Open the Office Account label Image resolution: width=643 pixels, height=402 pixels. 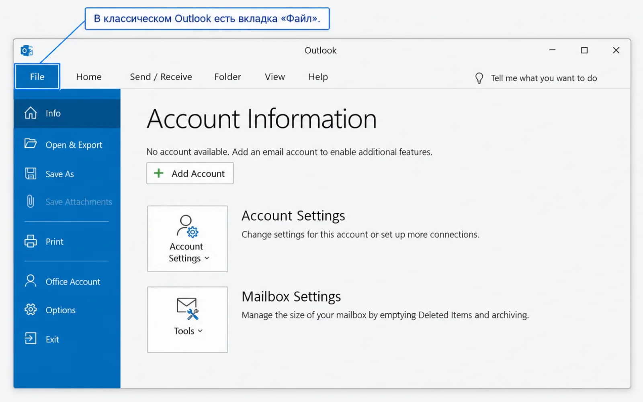pos(73,282)
